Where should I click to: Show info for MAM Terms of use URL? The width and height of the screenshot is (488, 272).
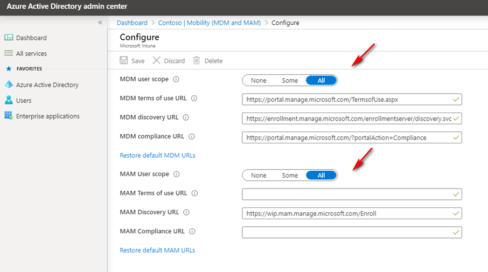coord(194,193)
